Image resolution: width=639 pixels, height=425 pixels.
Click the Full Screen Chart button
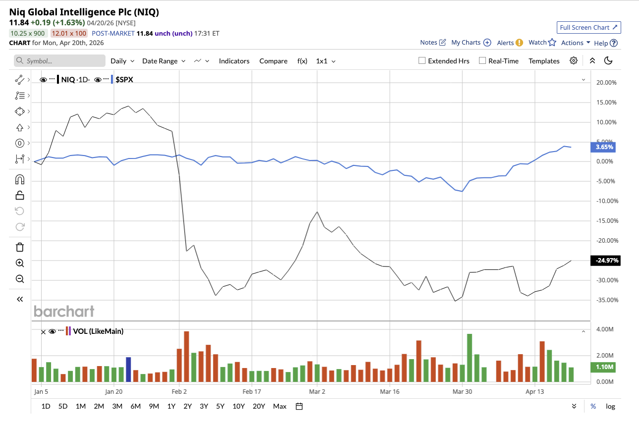589,27
